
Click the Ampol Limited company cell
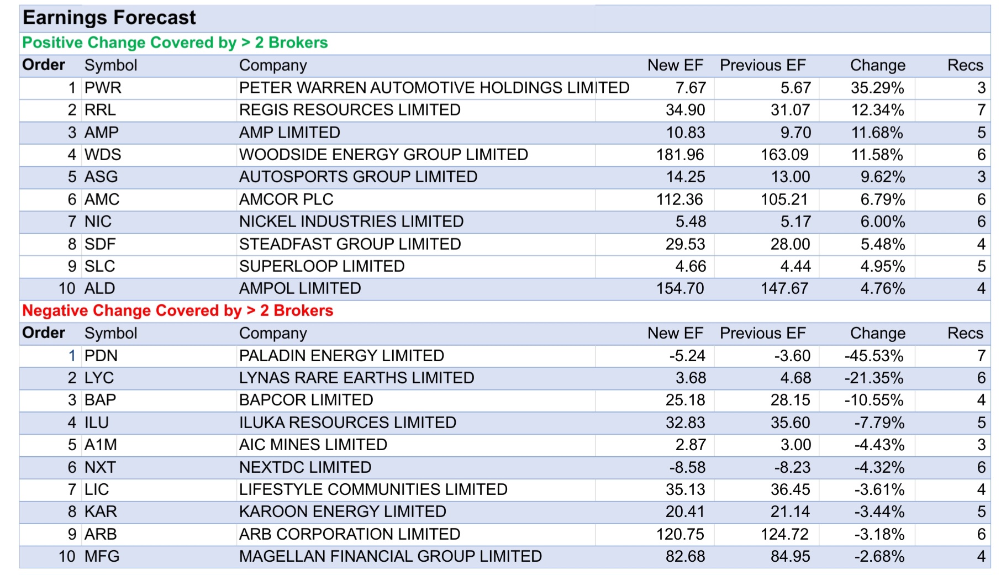[x=299, y=288]
